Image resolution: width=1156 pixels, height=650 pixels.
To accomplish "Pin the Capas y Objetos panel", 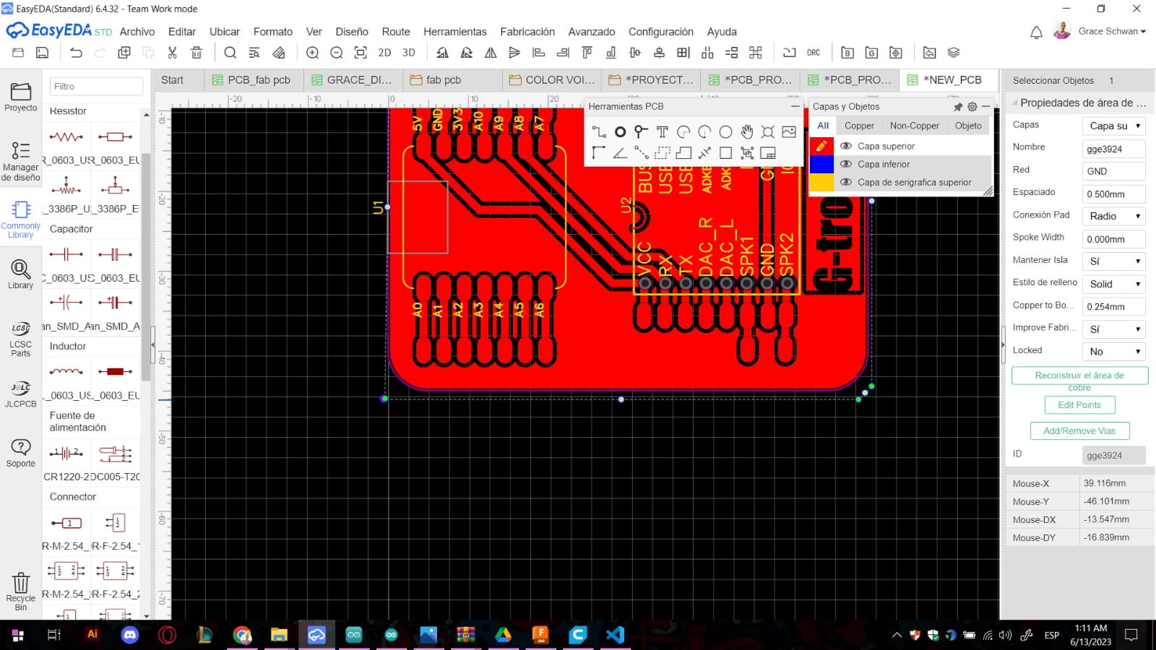I will click(x=958, y=107).
